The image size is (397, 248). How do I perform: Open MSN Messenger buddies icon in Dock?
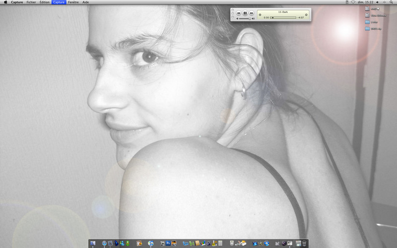122,243
